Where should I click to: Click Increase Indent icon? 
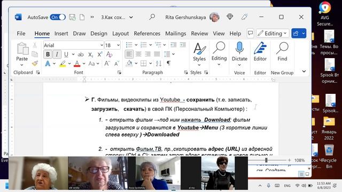coord(183,45)
